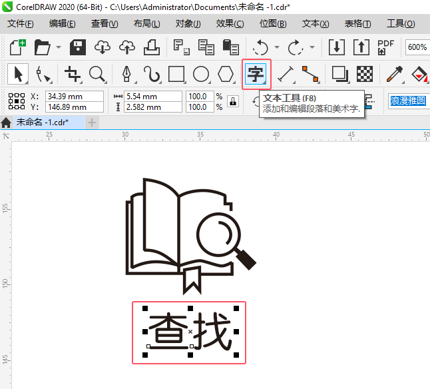Select the Ellipse tool
Image resolution: width=430 pixels, height=389 pixels.
pos(201,74)
